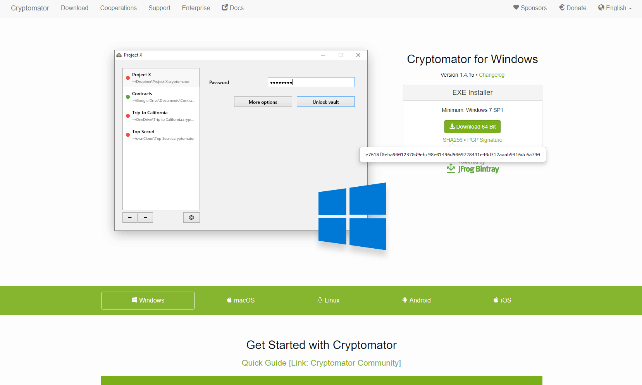Viewport: 642px width, 385px height.
Task: Open the Cooperations nav item
Action: [118, 8]
